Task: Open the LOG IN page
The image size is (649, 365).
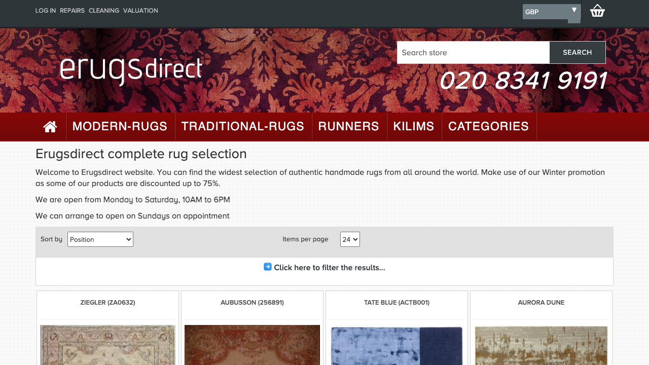Action: (x=45, y=10)
